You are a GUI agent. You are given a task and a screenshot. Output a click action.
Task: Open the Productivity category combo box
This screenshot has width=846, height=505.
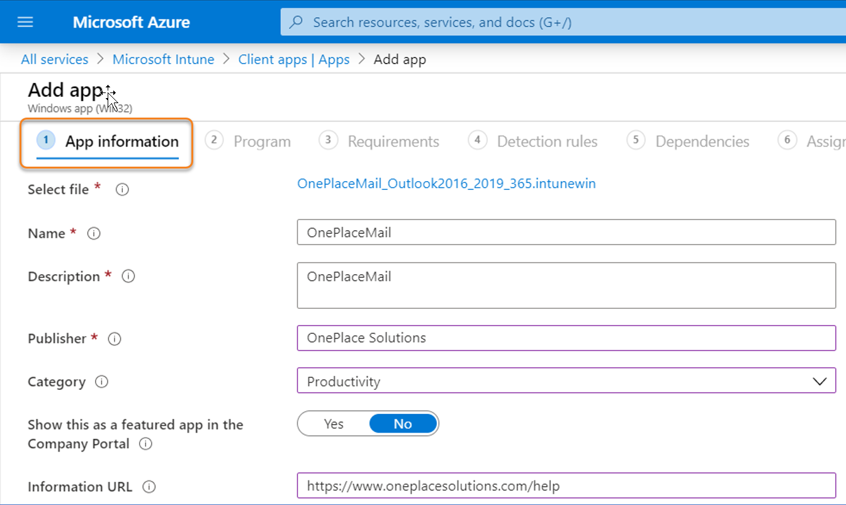pyautogui.click(x=567, y=381)
